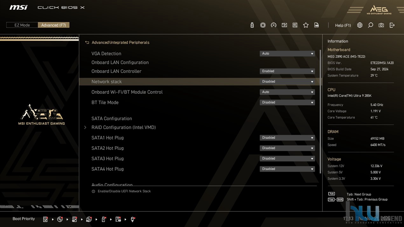Open the M-Flash USB drive icon

252,25
